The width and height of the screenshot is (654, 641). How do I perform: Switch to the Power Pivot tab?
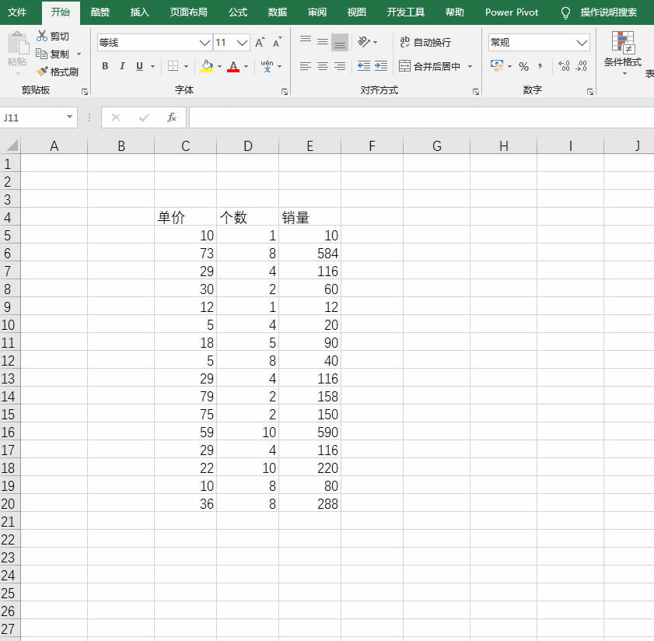click(512, 12)
